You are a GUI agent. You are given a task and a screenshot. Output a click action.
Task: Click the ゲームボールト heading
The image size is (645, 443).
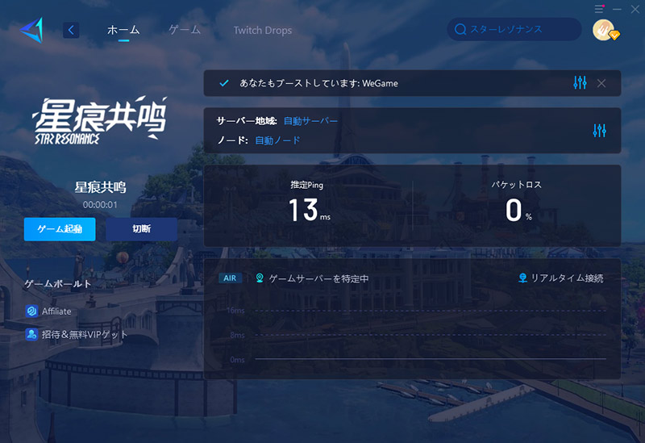pos(57,284)
